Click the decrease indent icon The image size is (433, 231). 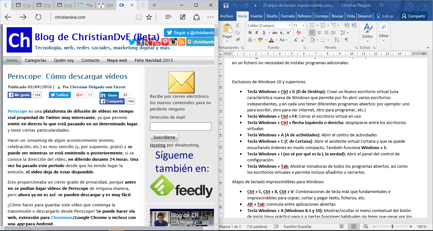click(346, 25)
